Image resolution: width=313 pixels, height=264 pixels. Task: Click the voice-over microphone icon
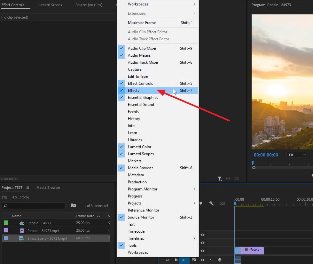220,260
